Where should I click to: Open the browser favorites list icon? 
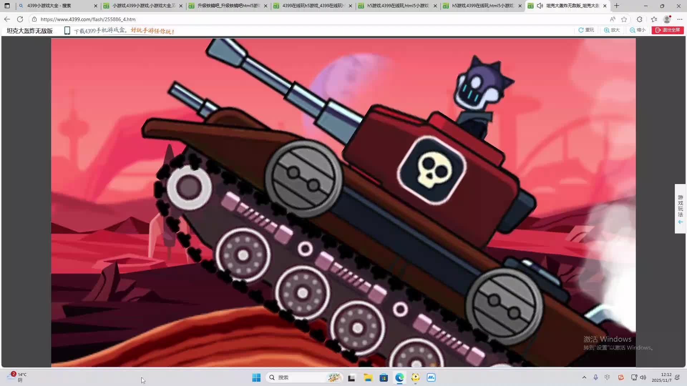(654, 19)
